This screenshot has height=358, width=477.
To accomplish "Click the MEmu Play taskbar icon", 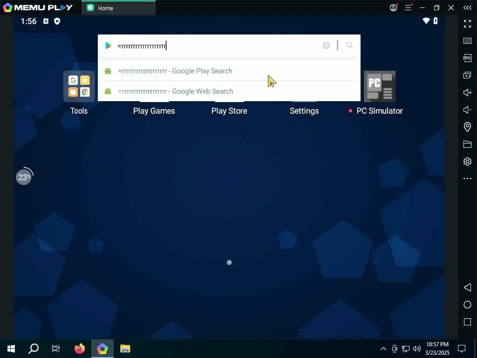I will [x=102, y=349].
